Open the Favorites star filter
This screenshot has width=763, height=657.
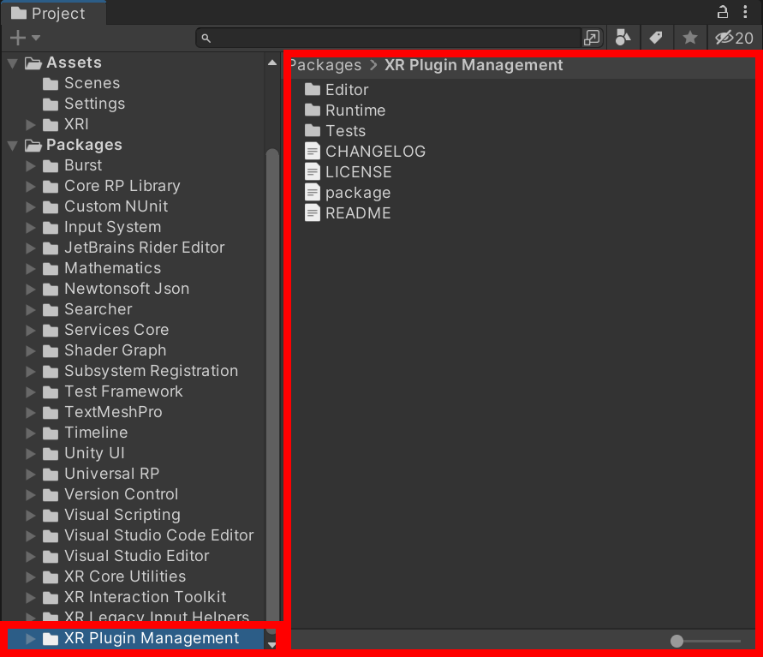pyautogui.click(x=689, y=38)
